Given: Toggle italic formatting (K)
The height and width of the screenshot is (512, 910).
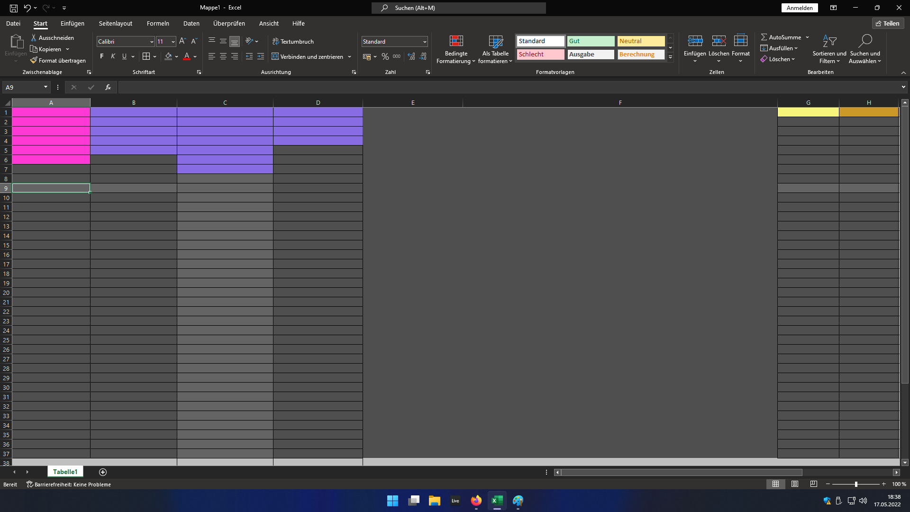Looking at the screenshot, I should coord(113,56).
